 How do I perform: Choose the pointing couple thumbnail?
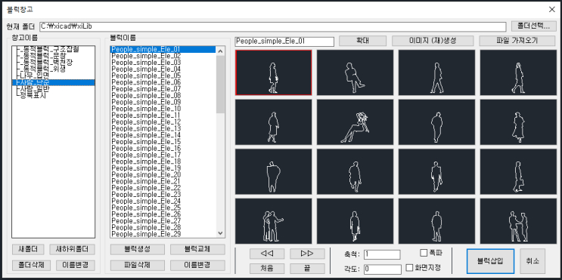(x=274, y=221)
